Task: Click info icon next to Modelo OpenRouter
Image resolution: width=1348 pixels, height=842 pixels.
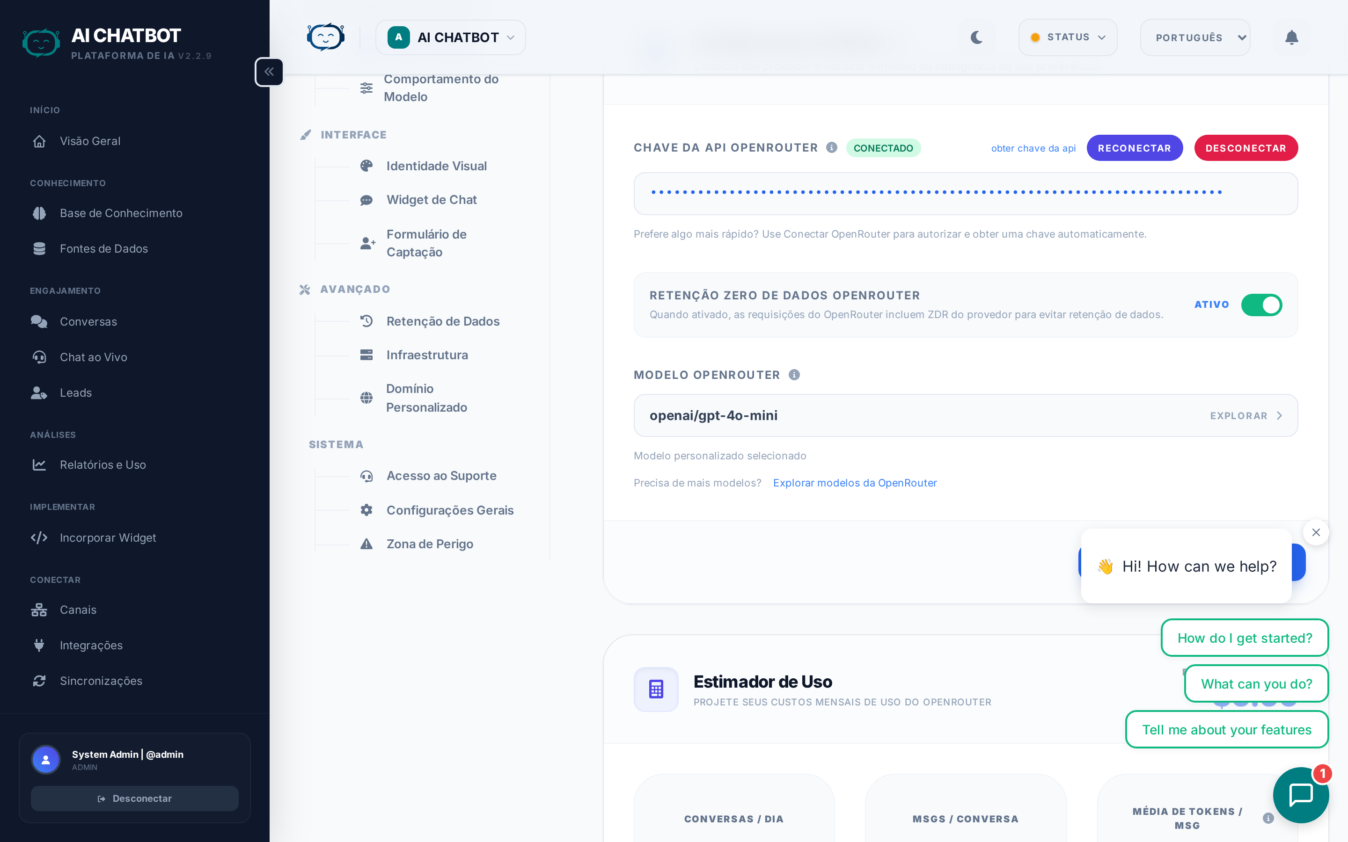Action: pyautogui.click(x=794, y=375)
